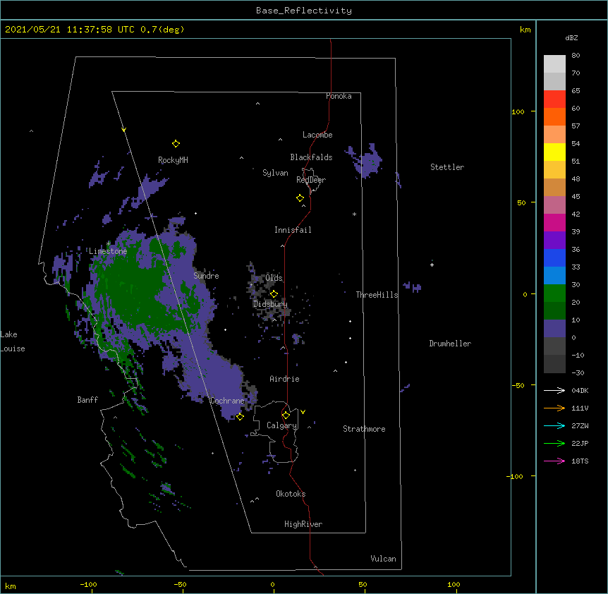Click the Lake Louise label

click(x=13, y=341)
